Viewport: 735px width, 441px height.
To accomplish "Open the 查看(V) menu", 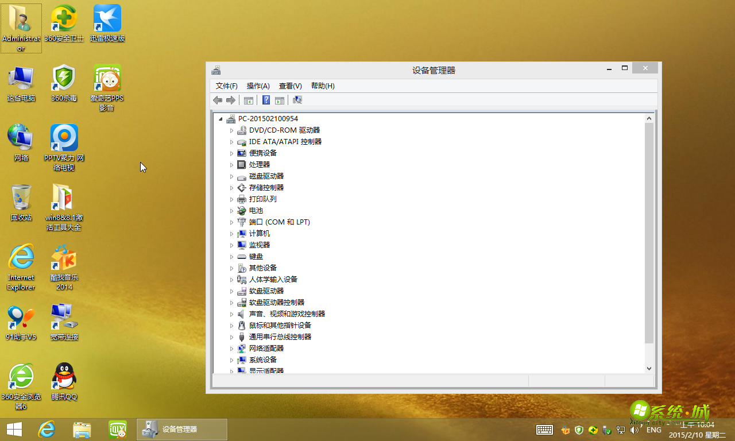I will click(290, 86).
